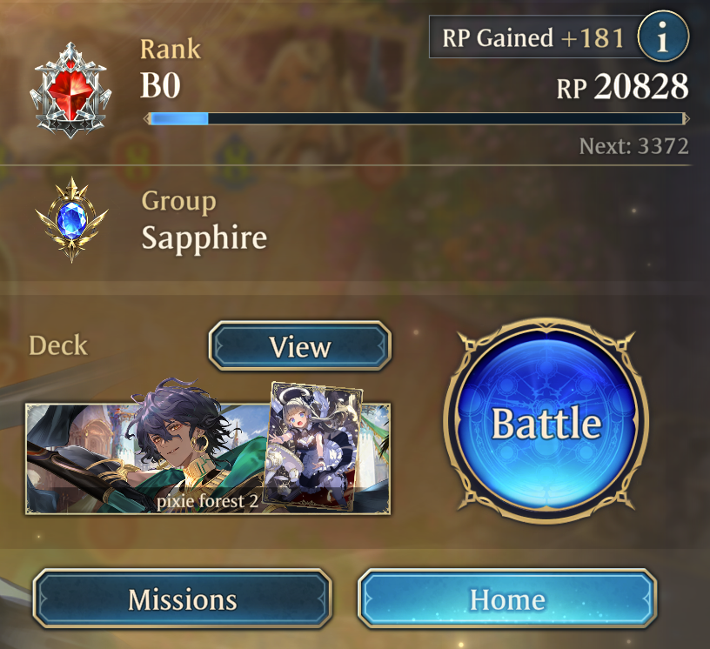
Task: Click the B0 rank text
Action: [x=160, y=85]
